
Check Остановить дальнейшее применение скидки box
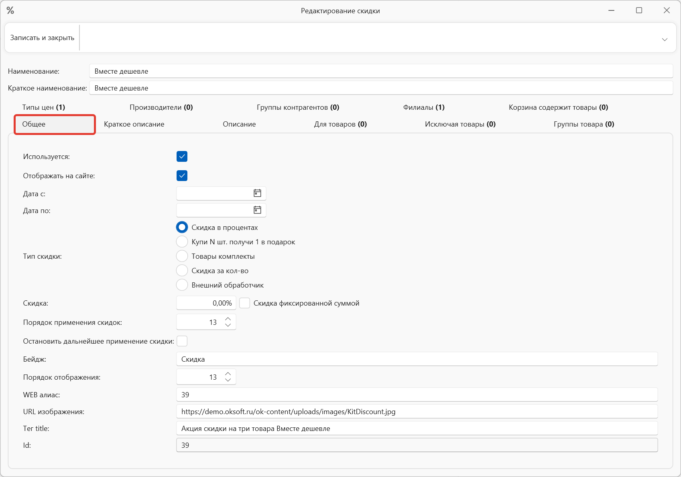point(182,341)
